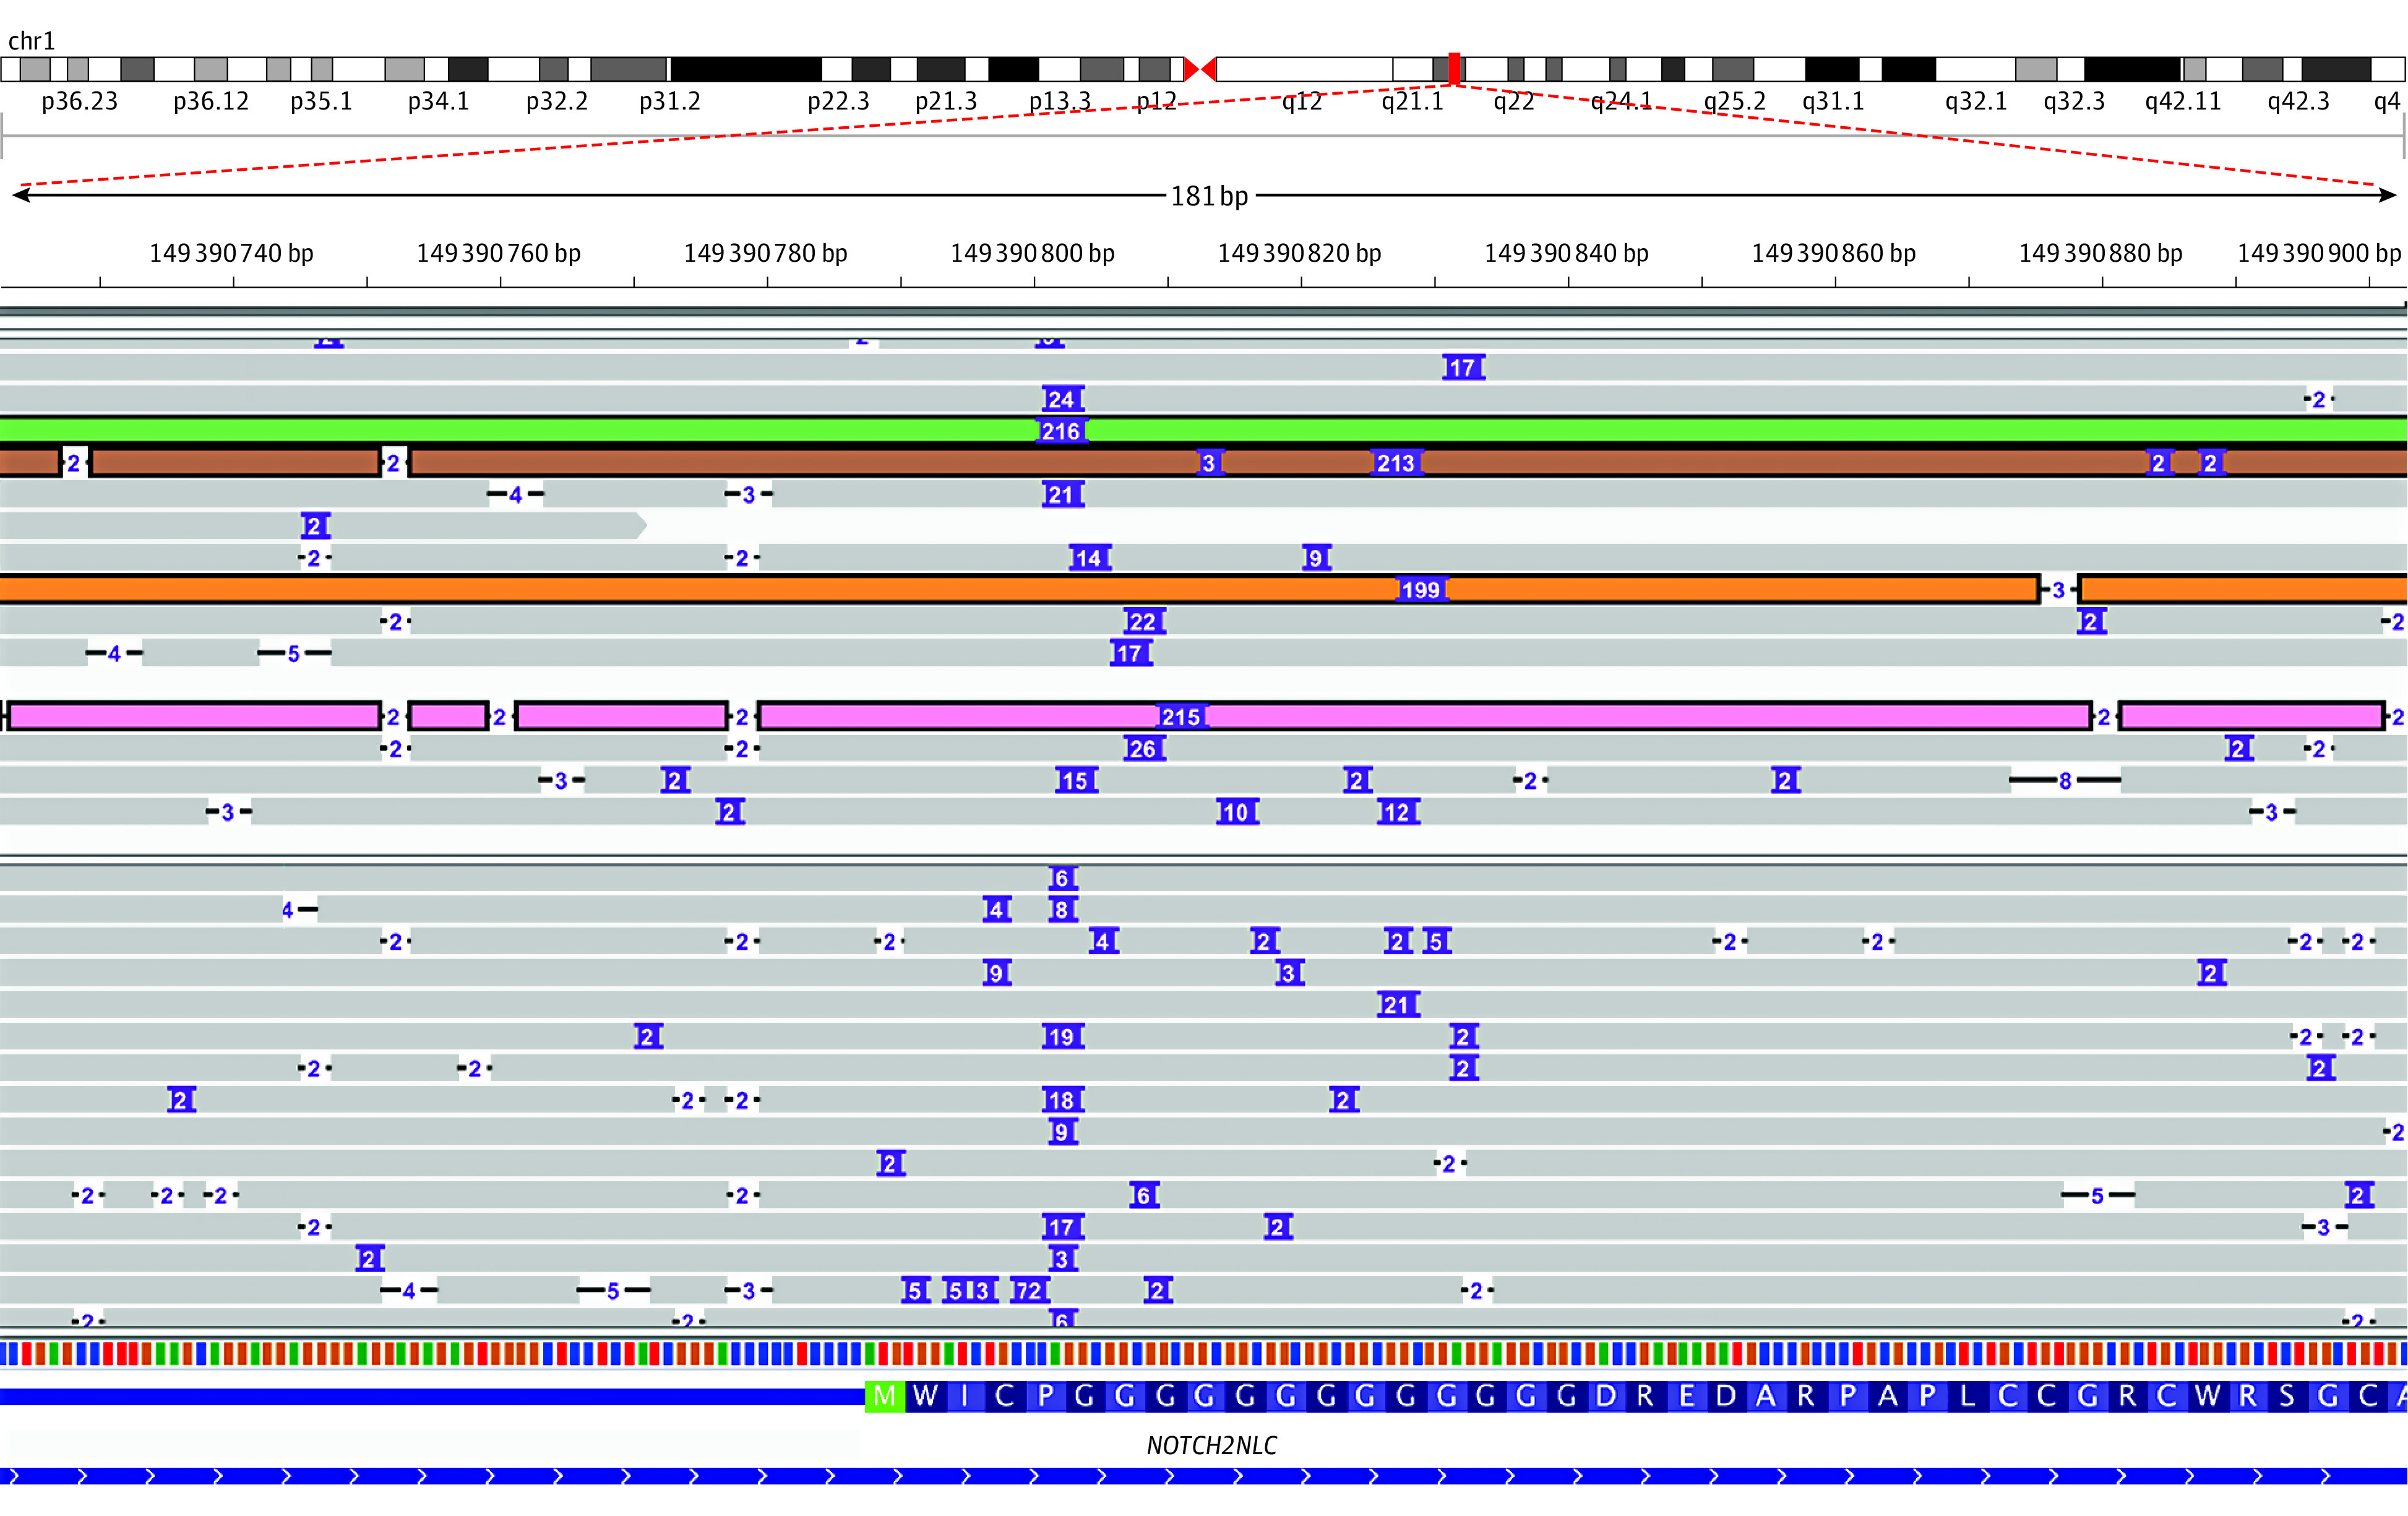Image resolution: width=2408 pixels, height=1516 pixels.
Task: Click the red centromere marker on the ideogram
Action: tap(1200, 69)
